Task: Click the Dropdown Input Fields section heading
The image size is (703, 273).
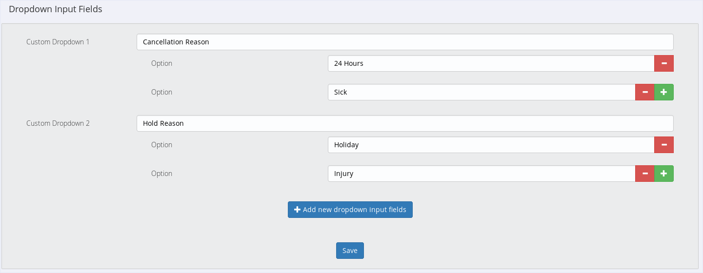Action: click(56, 9)
